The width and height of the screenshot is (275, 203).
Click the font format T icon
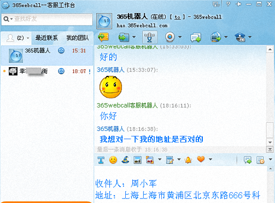pos(101,160)
